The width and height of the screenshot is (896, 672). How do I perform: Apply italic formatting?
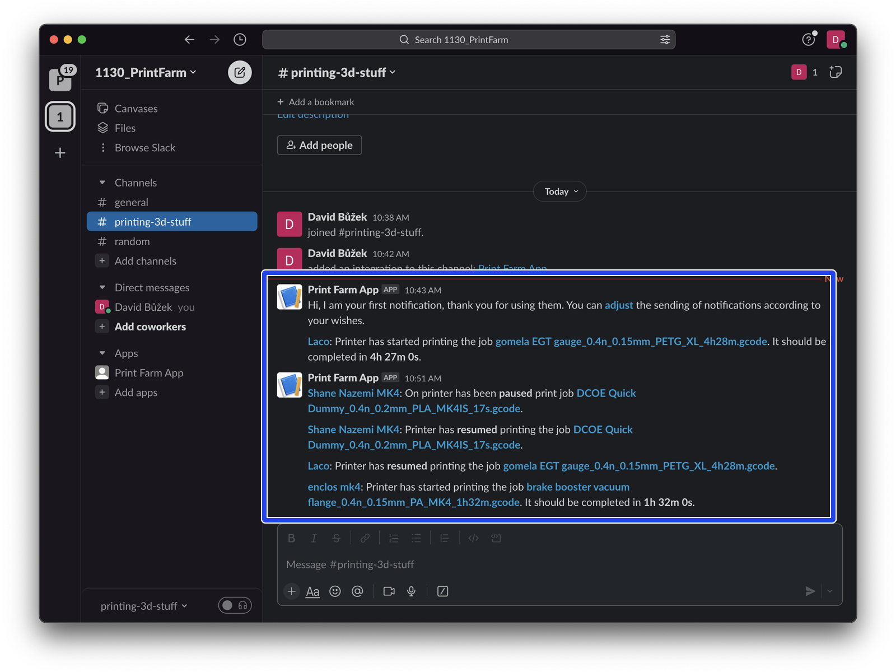(314, 538)
